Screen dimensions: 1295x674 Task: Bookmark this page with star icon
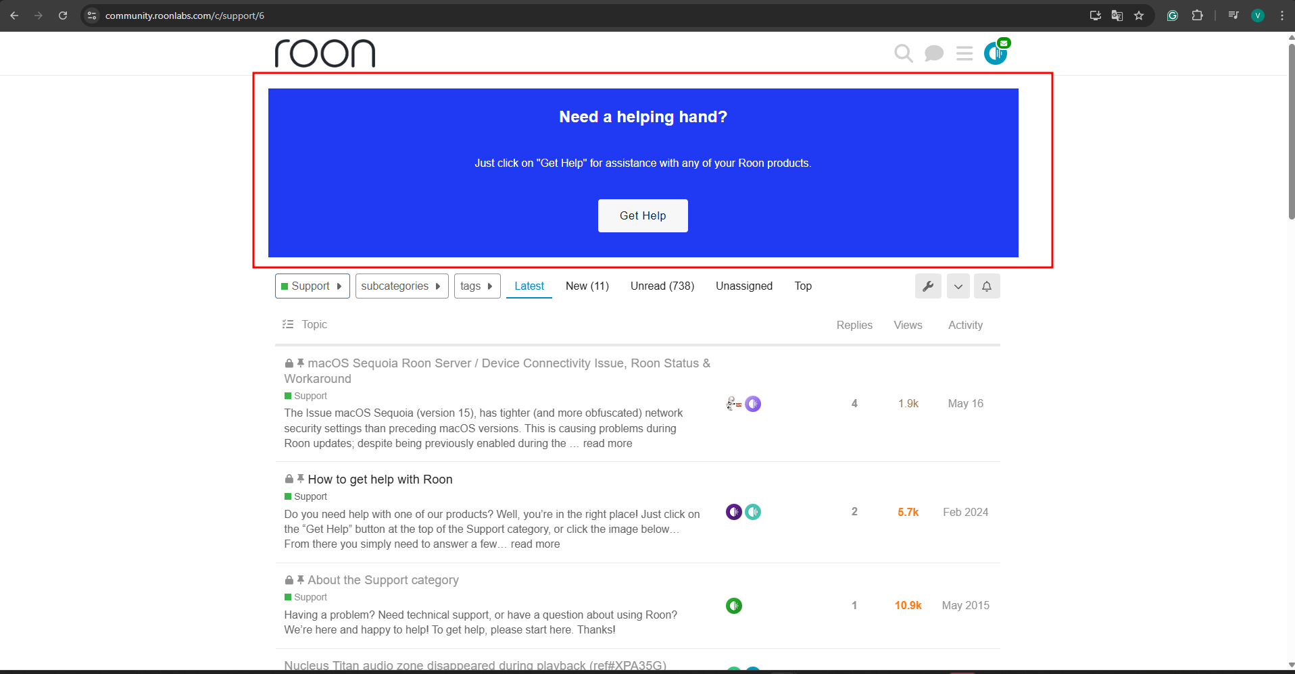[1139, 16]
